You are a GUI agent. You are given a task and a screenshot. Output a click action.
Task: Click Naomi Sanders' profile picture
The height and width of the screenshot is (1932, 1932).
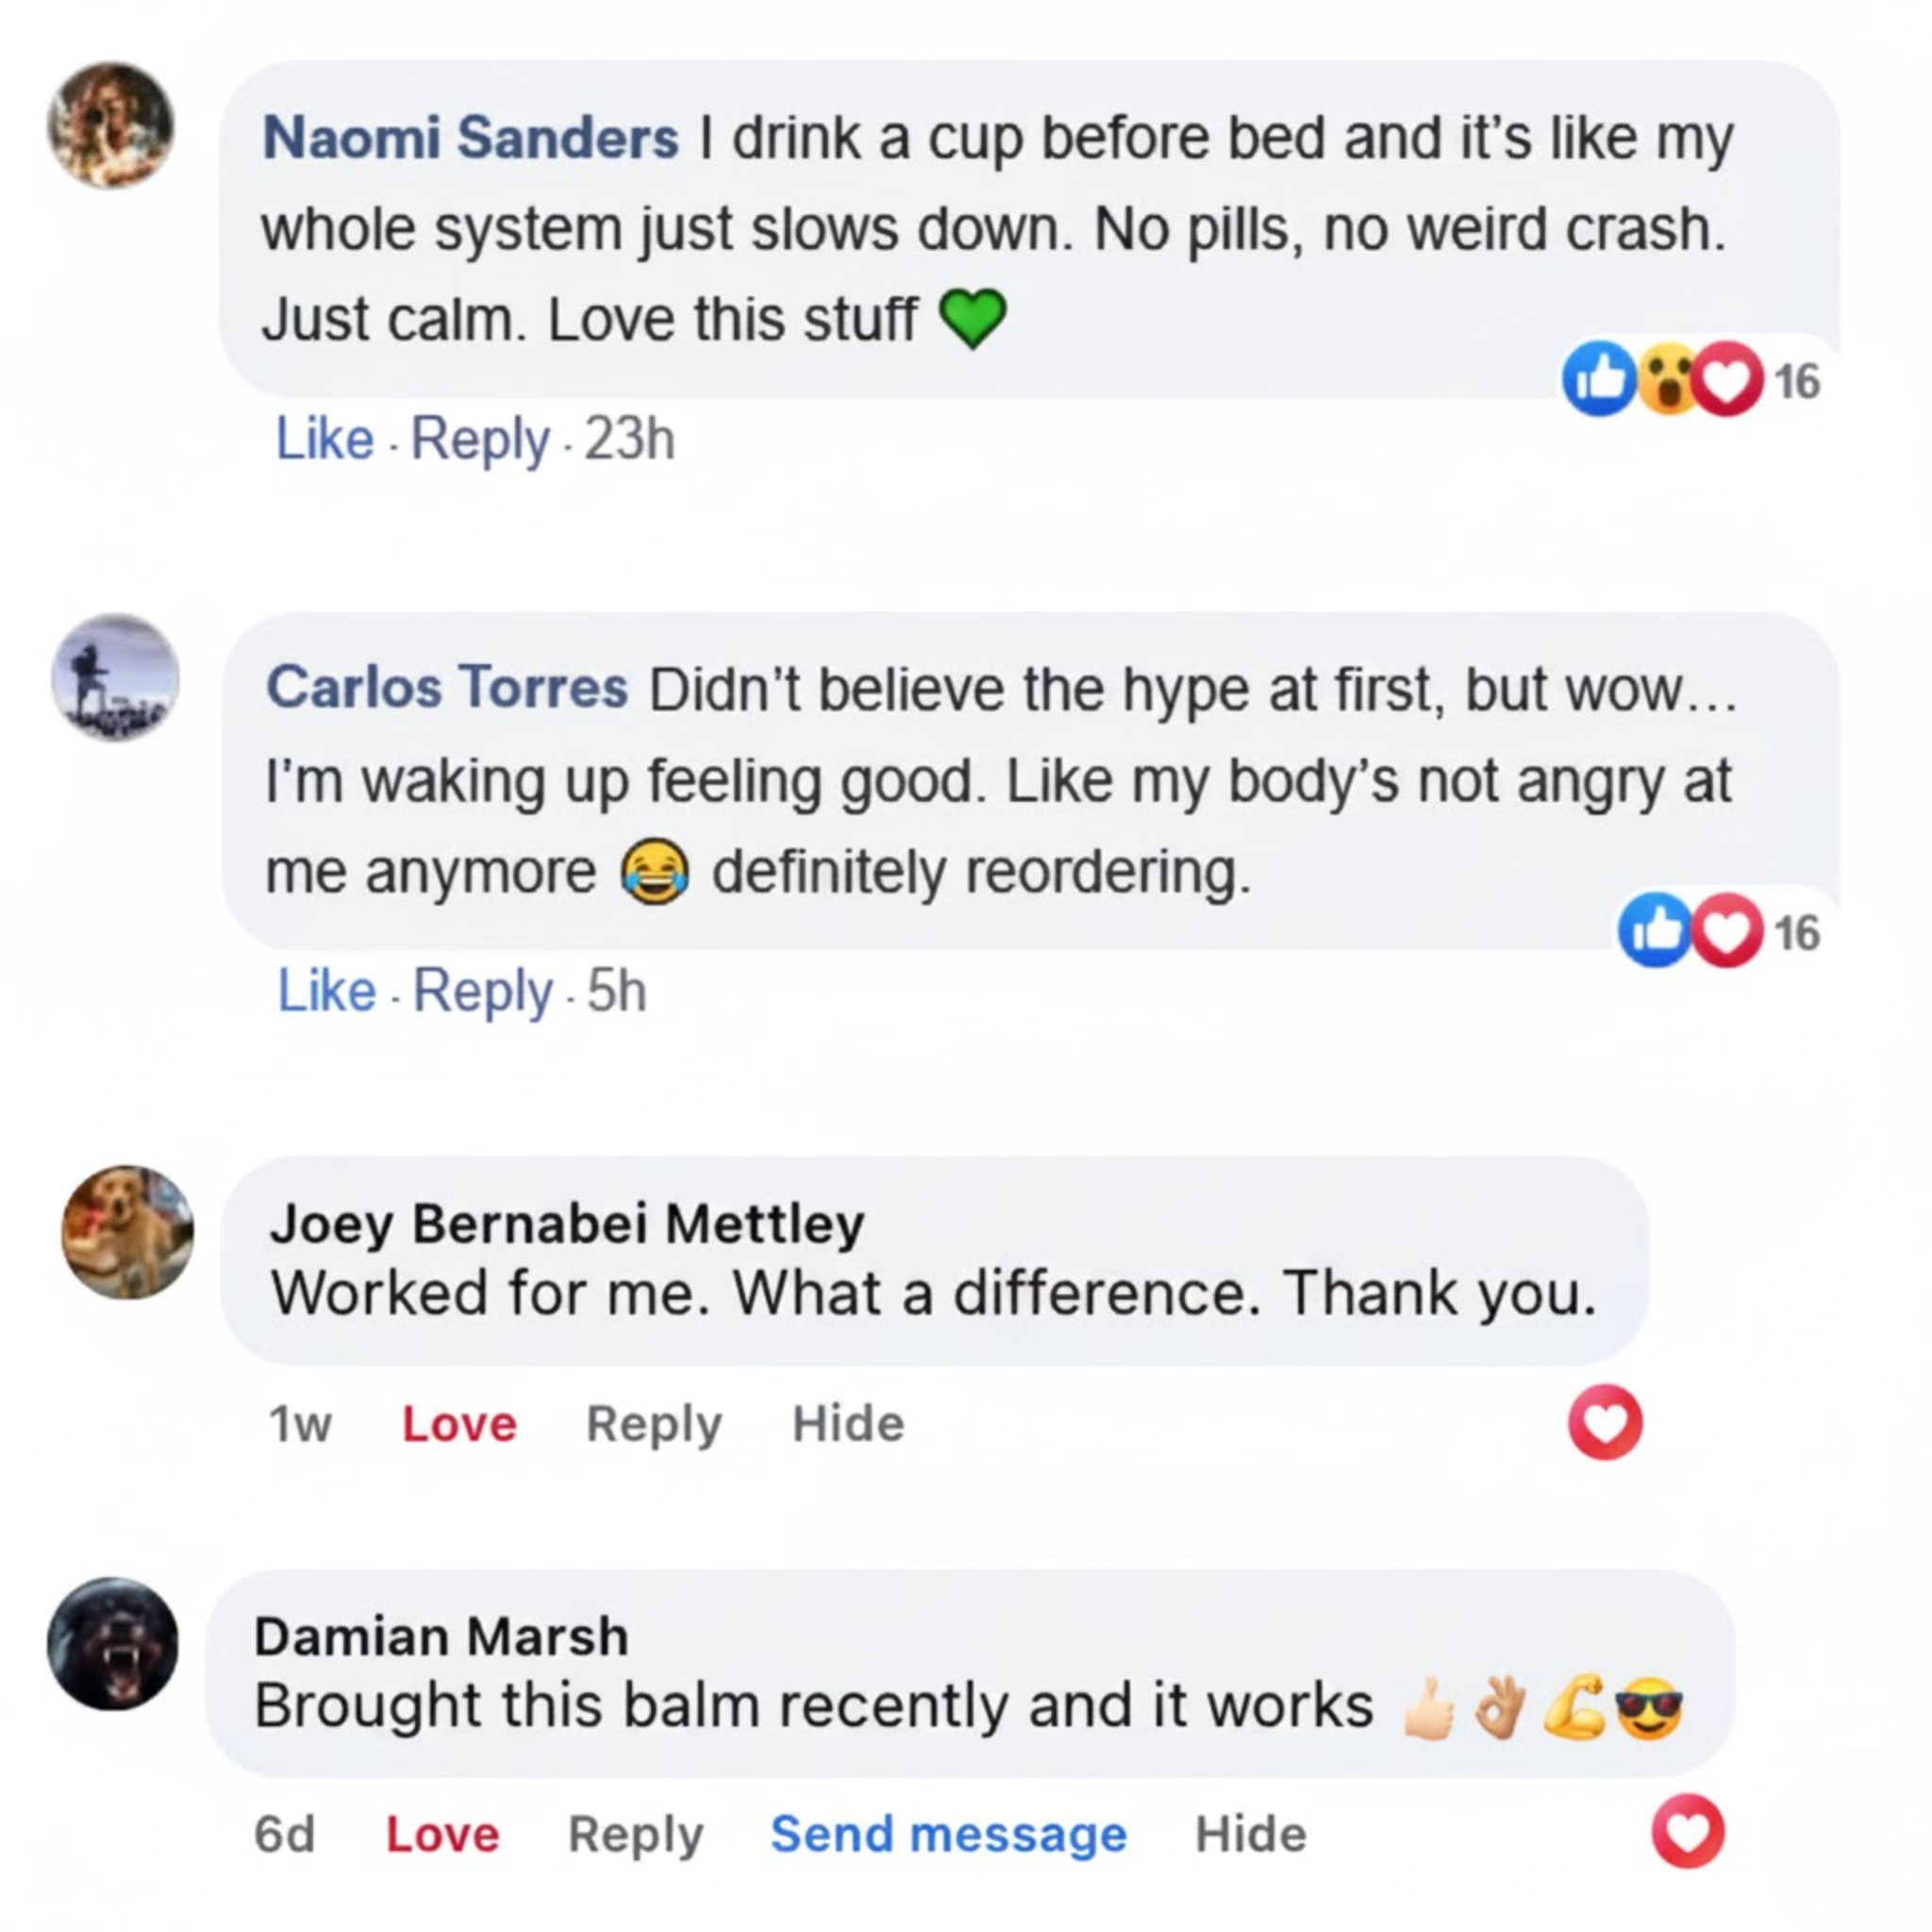[111, 125]
